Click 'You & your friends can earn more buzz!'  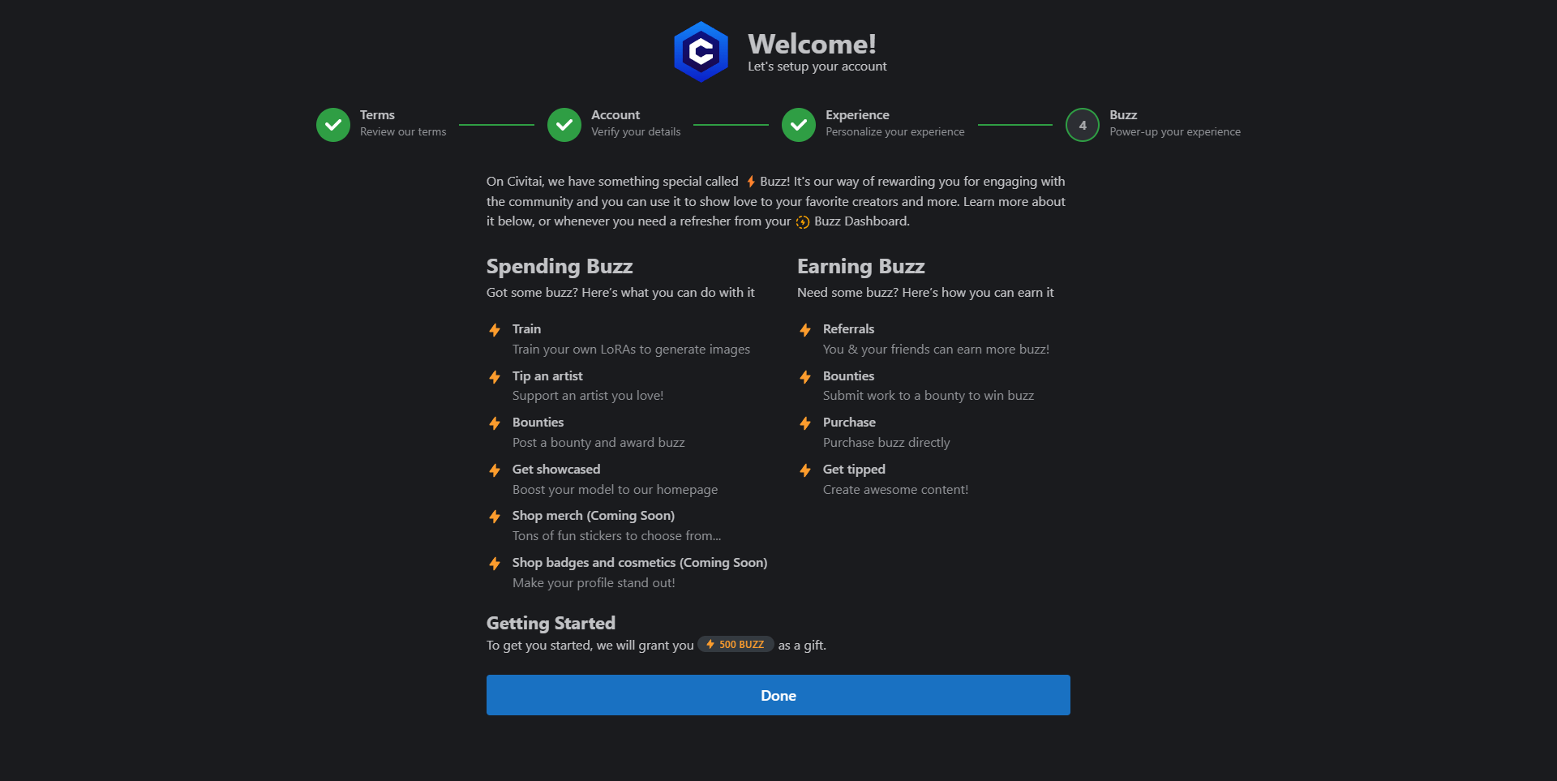click(936, 350)
